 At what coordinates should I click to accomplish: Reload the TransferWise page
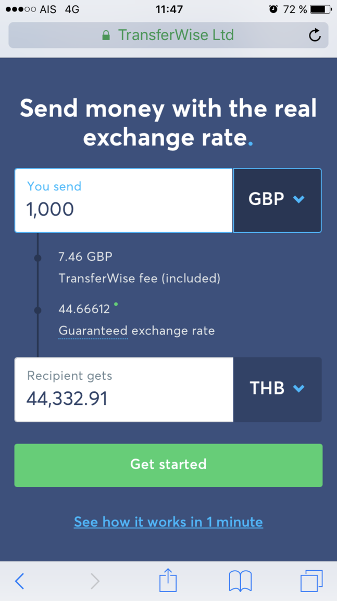tap(315, 35)
